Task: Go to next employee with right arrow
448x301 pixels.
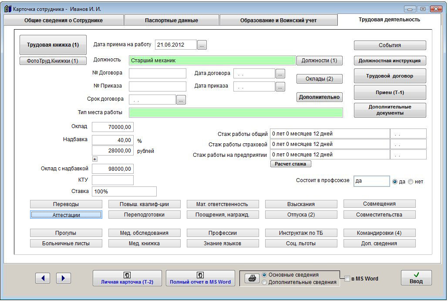Action: pos(64,278)
